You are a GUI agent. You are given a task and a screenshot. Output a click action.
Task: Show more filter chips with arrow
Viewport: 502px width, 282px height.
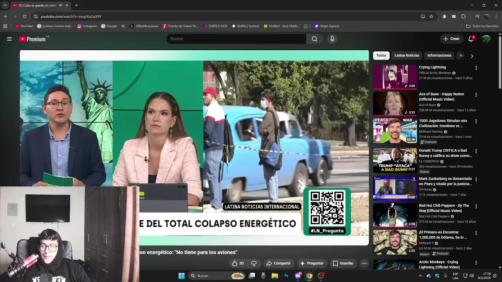[x=472, y=56]
